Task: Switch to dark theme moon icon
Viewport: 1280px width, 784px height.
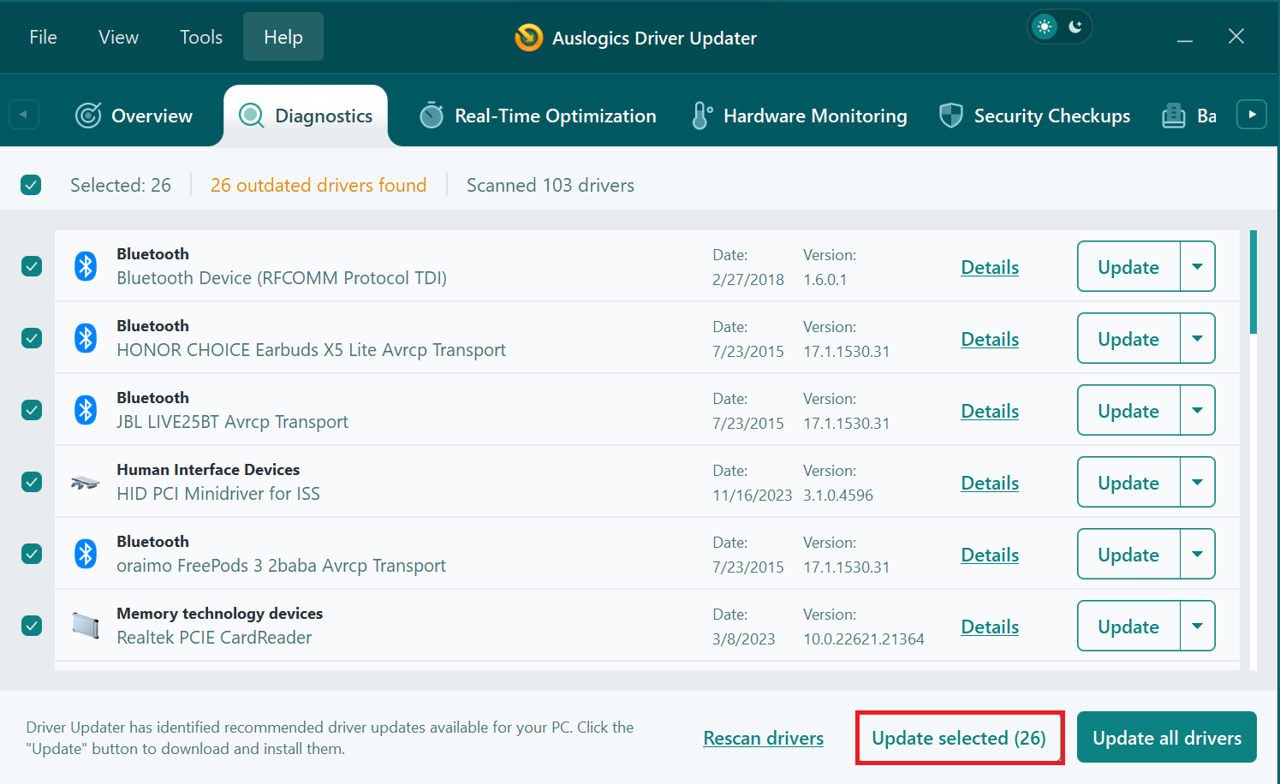Action: 1075,27
